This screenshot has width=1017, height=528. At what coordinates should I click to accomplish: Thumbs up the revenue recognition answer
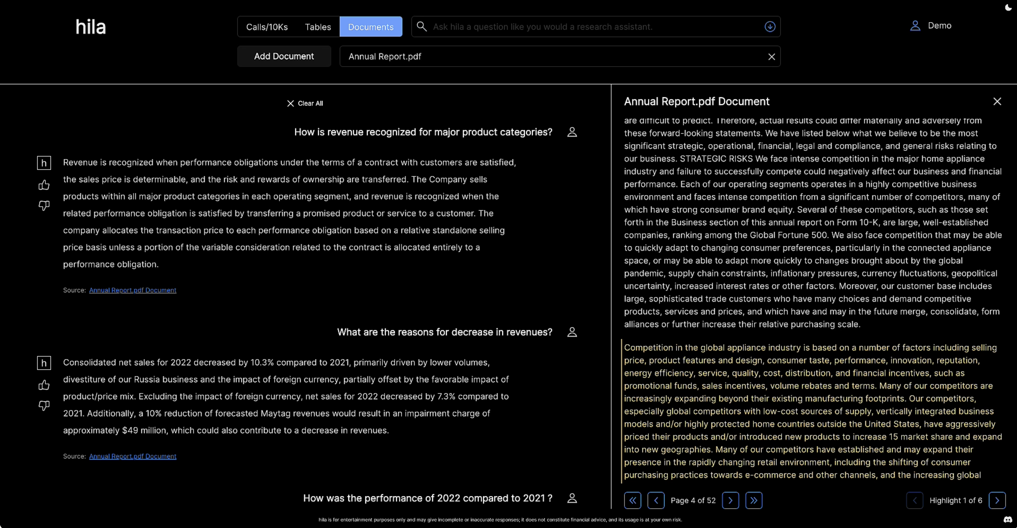[44, 185]
